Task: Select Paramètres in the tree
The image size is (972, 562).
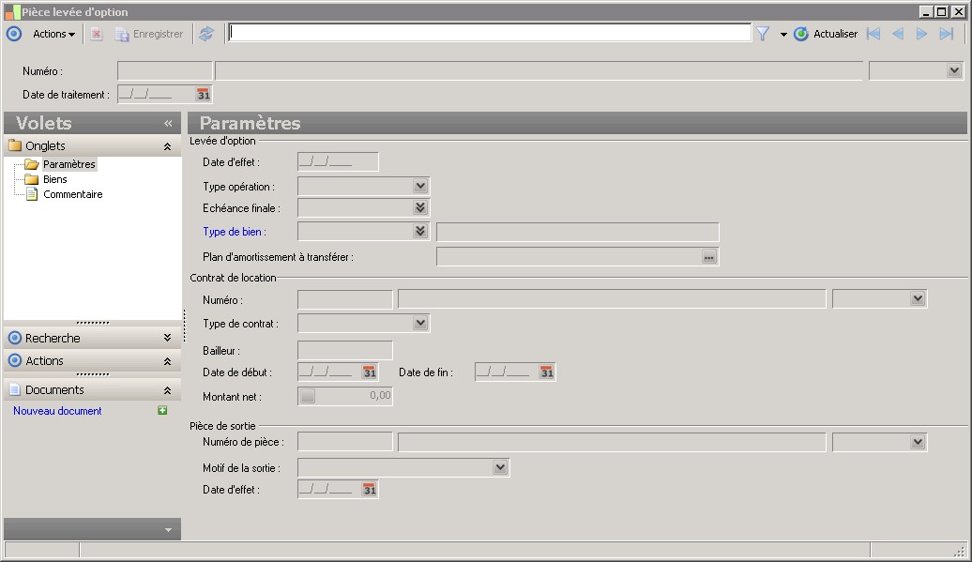Action: (x=68, y=164)
